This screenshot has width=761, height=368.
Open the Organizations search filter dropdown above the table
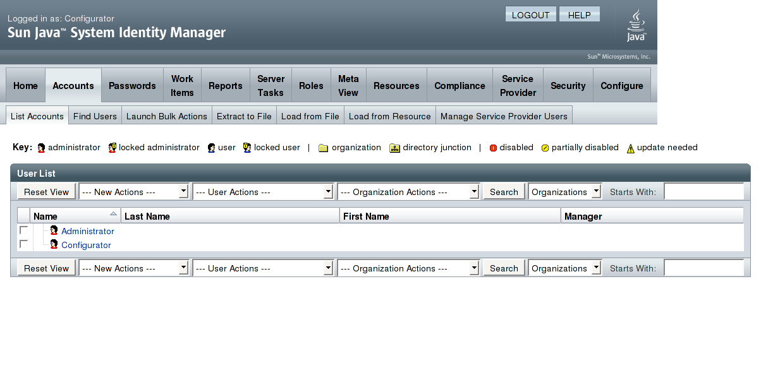point(565,192)
